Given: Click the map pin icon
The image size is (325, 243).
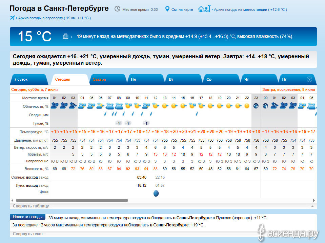Looking at the screenshot, I should (x=167, y=9).
